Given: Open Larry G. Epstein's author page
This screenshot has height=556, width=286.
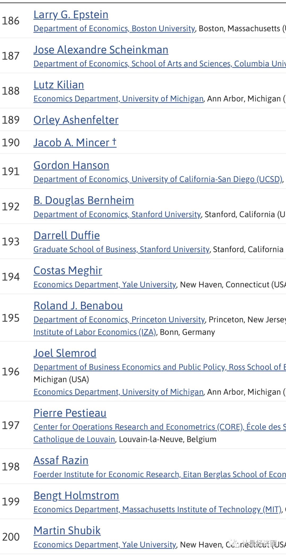Looking at the screenshot, I should [x=71, y=15].
